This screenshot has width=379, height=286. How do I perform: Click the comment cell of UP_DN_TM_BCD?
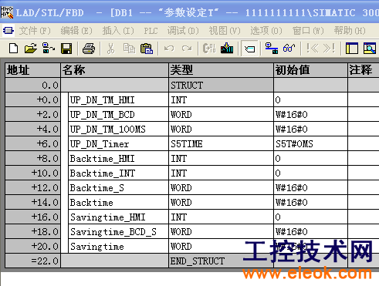point(364,114)
